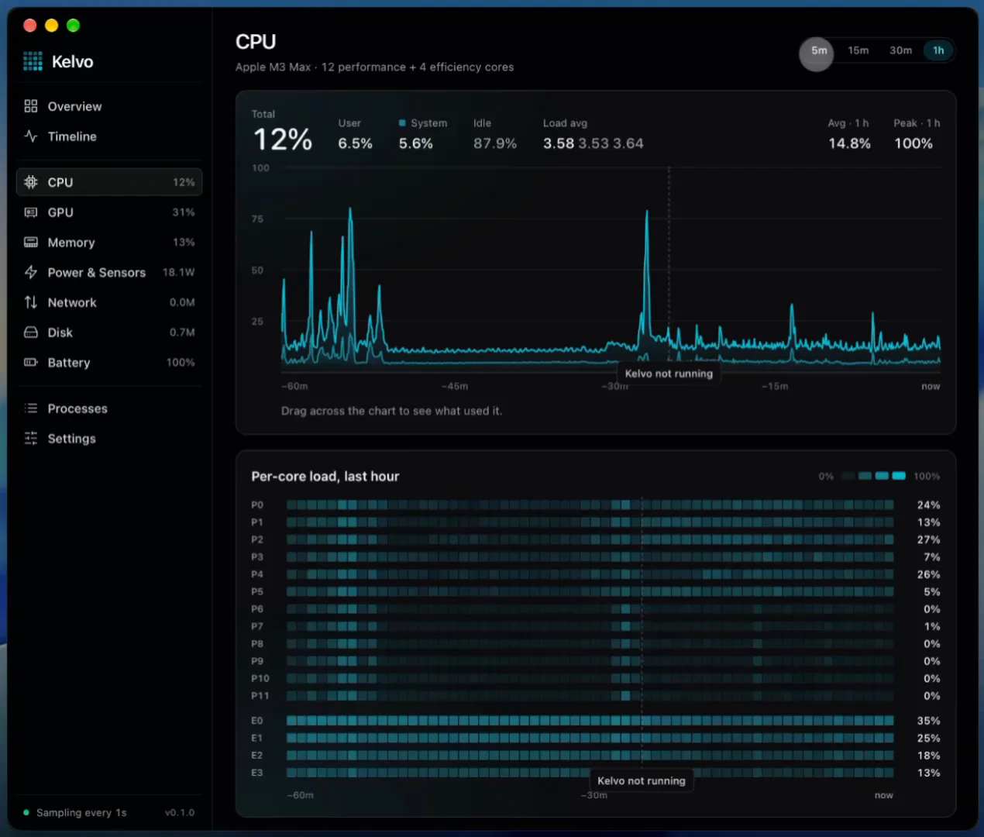Click the P4 core 26% value

coord(928,574)
